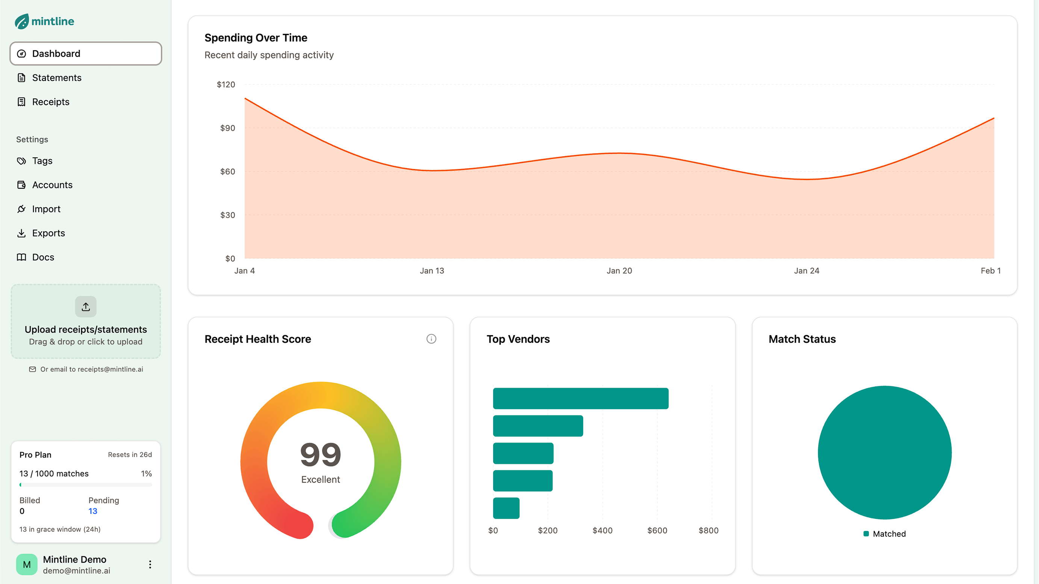This screenshot has height=584, width=1039.
Task: Click Upload receipts/statements drop zone
Action: [86, 330]
